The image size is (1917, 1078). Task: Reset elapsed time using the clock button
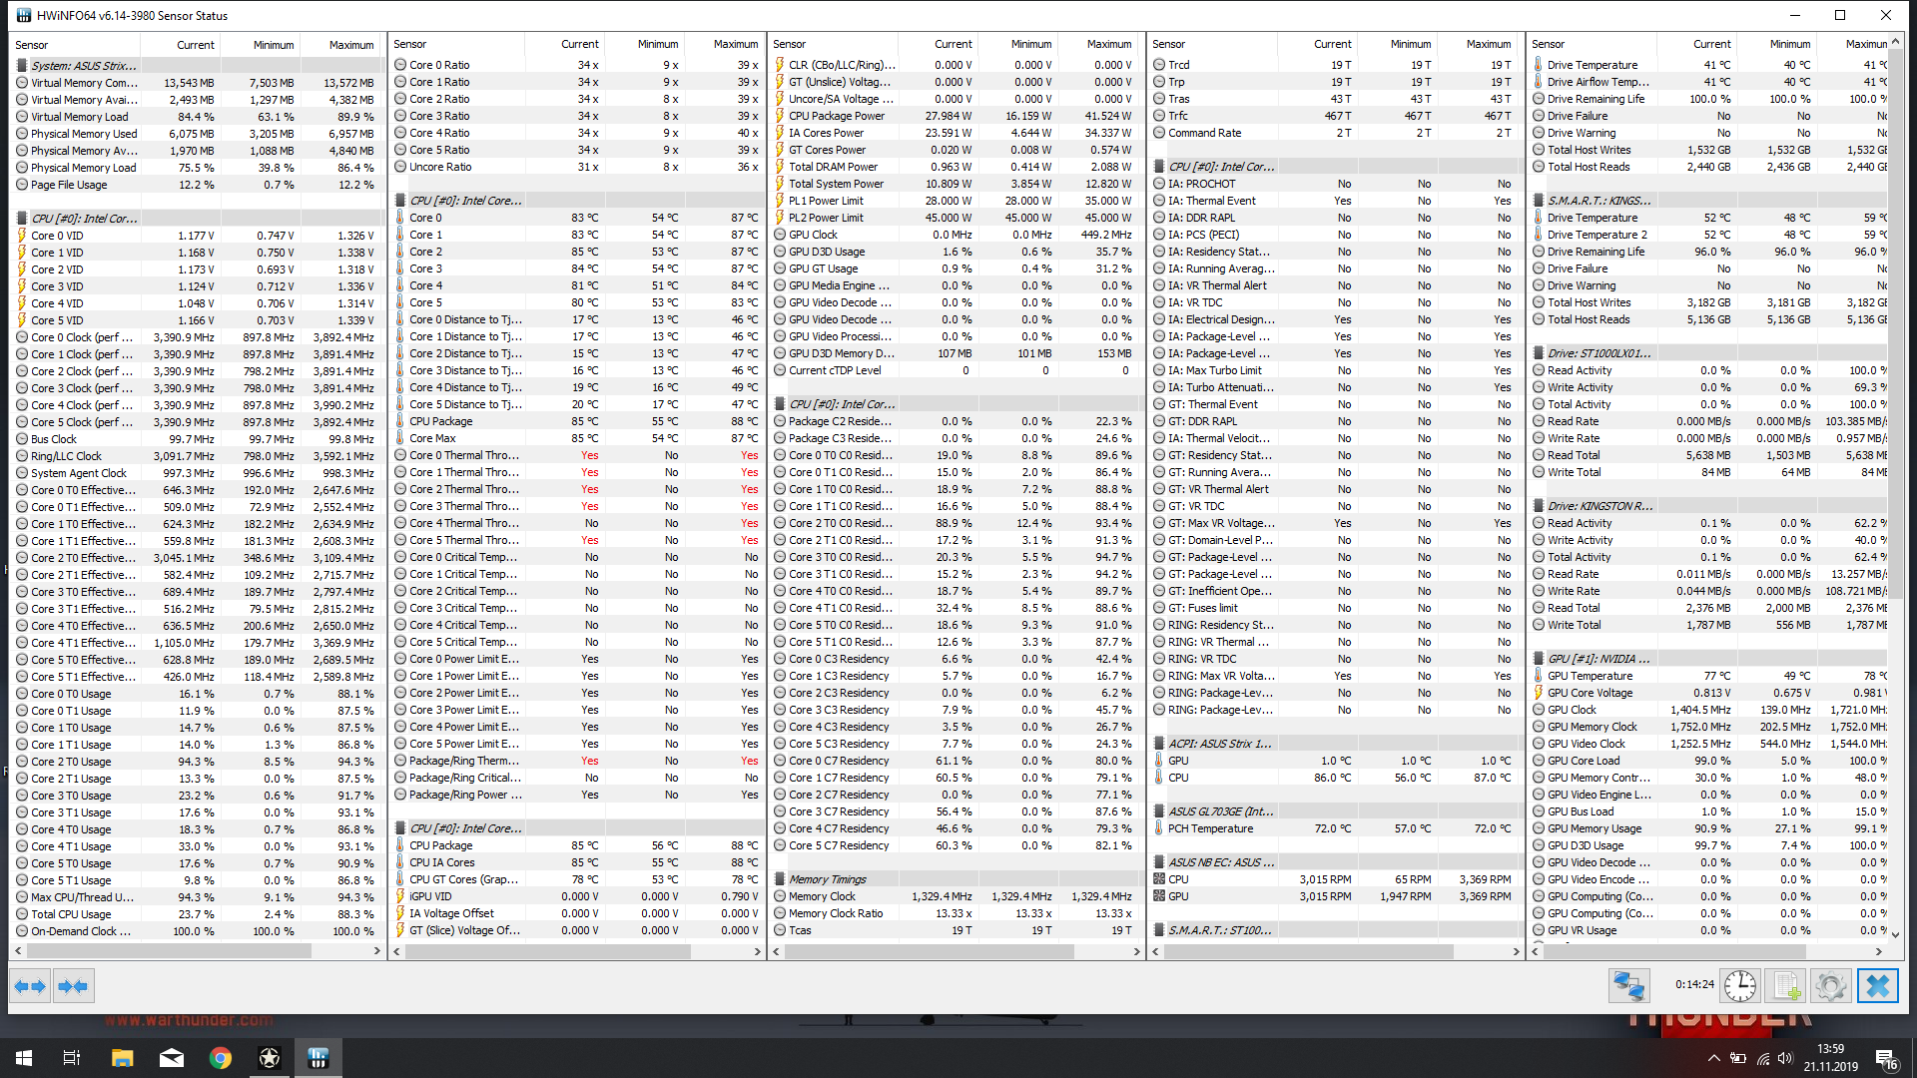tap(1740, 986)
